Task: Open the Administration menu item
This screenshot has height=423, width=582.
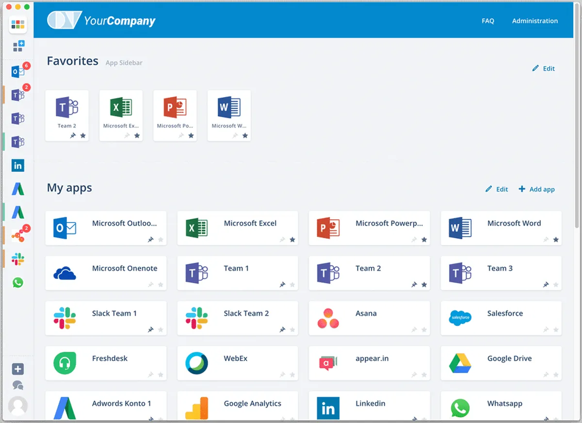Action: pos(535,21)
